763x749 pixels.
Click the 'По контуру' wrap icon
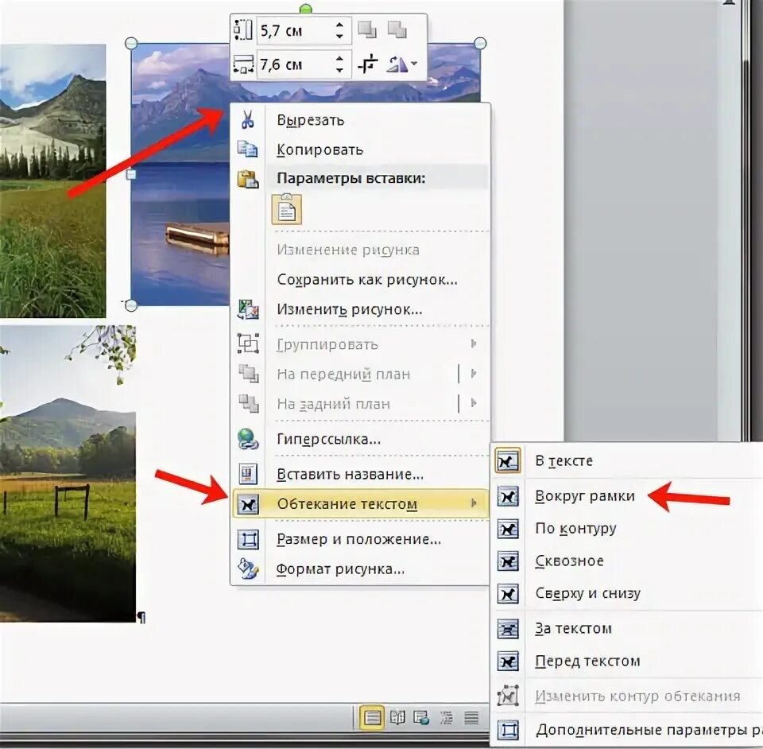[507, 529]
